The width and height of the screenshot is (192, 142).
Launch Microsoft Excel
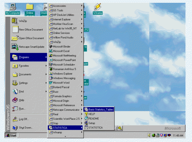click(66, 51)
